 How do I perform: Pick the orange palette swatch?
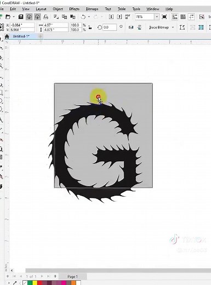tap(73, 283)
